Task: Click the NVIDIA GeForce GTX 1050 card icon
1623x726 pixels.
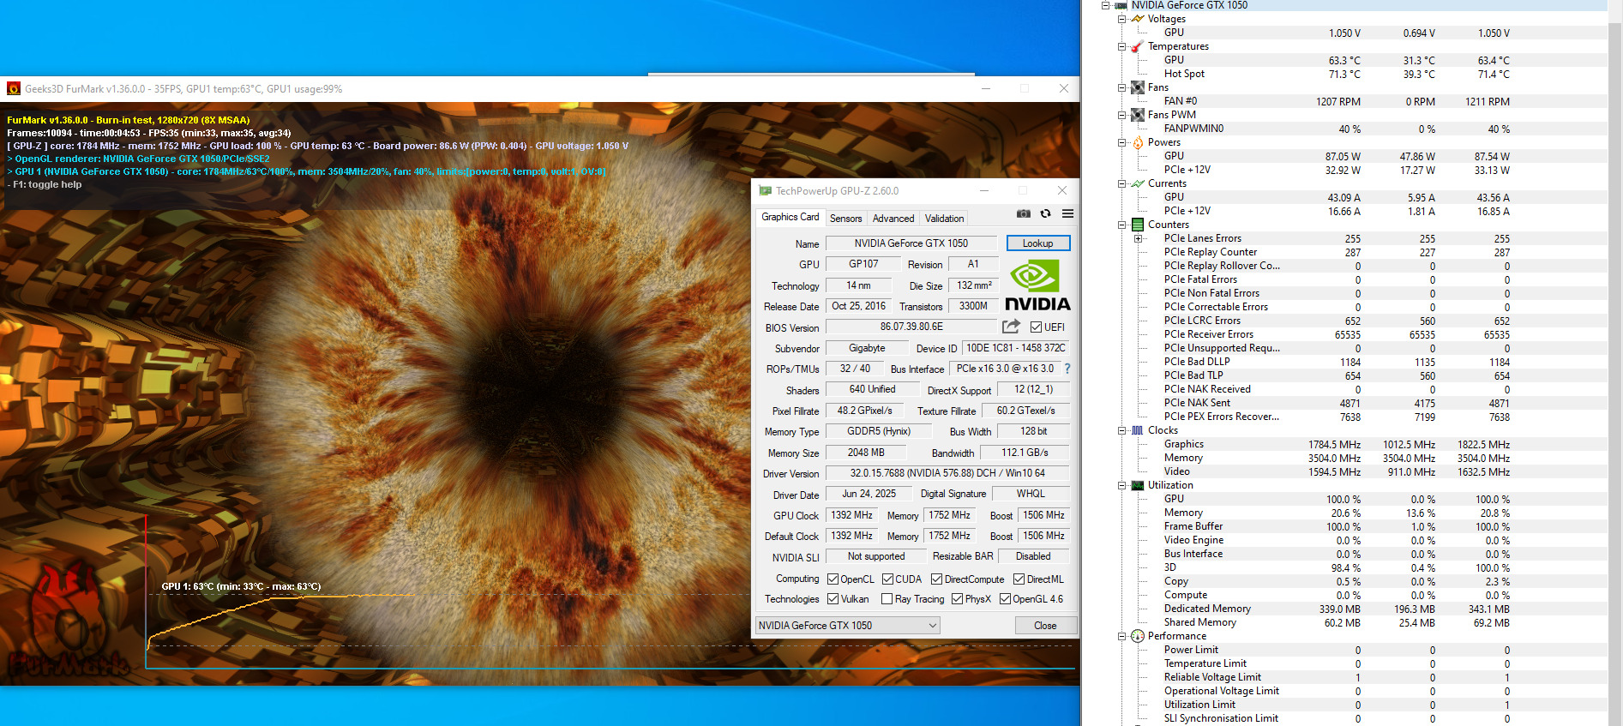Action: (x=1121, y=5)
